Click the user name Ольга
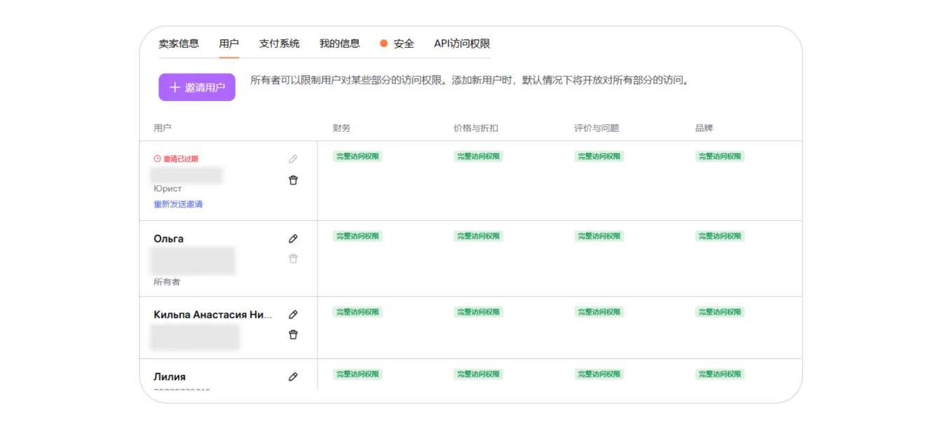 coord(169,239)
